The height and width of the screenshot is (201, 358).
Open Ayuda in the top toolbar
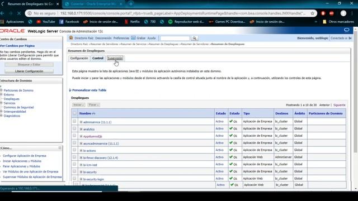[x=152, y=38]
